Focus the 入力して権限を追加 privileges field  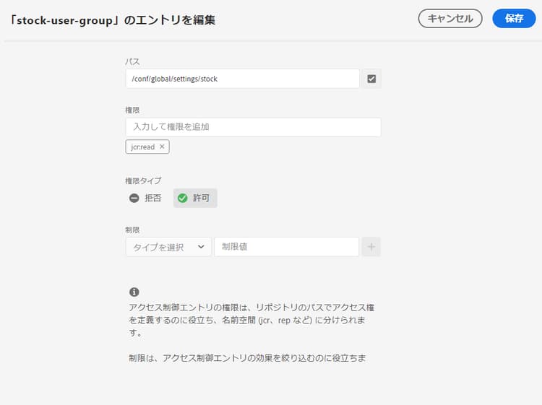pyautogui.click(x=254, y=127)
